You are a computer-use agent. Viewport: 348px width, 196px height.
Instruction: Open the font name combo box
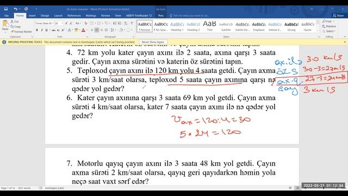44,23
